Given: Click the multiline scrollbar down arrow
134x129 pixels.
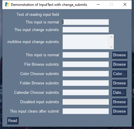Looking at the screenshot, I should pos(111,47).
